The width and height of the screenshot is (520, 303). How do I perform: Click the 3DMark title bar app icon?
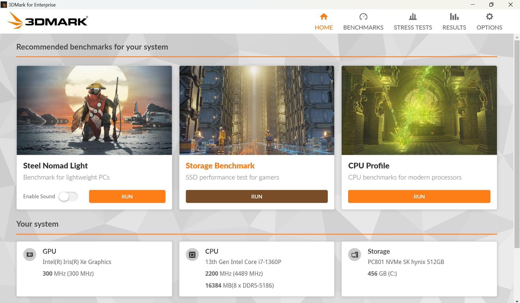pos(4,5)
